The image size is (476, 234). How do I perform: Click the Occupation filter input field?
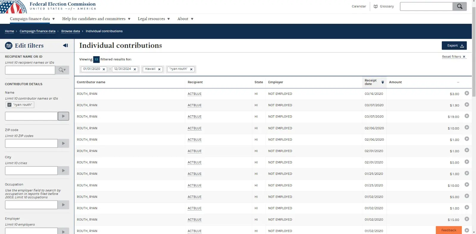[31, 205]
